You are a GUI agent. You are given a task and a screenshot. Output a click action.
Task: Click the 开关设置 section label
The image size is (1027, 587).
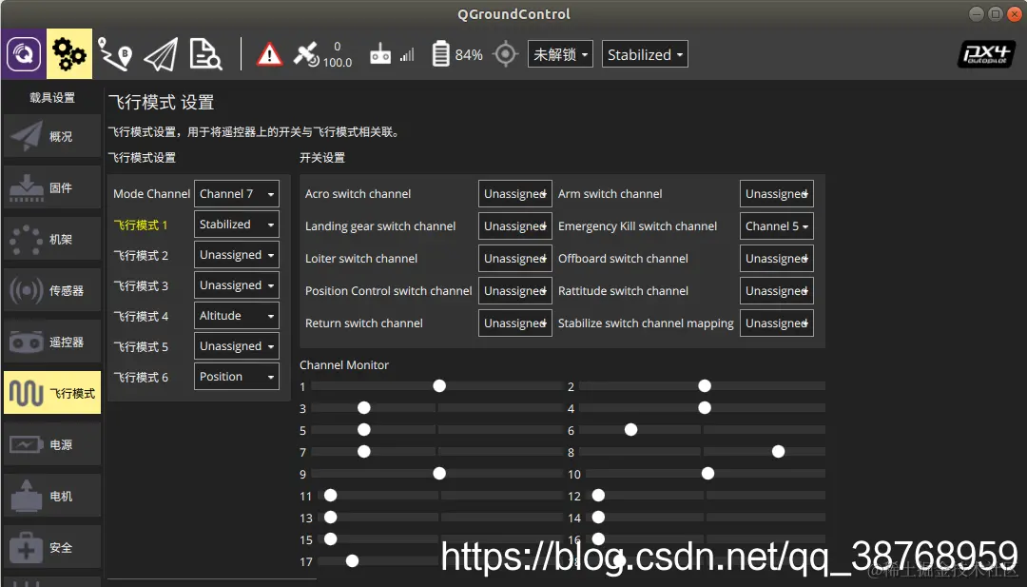pos(322,157)
